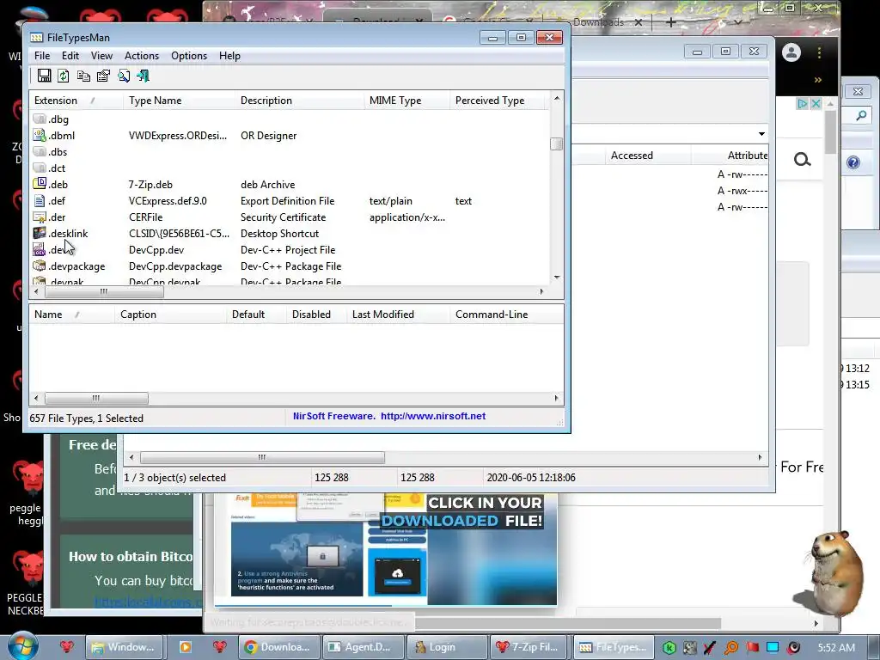
Task: Click the Copy Selected Items toolbar icon
Action: (x=83, y=76)
